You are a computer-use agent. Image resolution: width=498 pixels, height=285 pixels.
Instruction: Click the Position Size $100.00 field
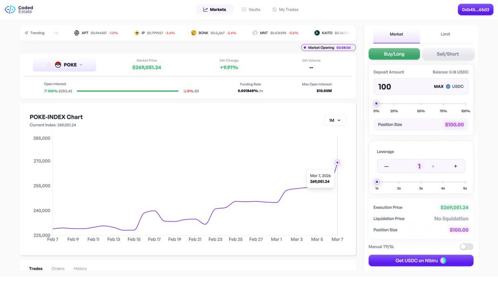(421, 125)
